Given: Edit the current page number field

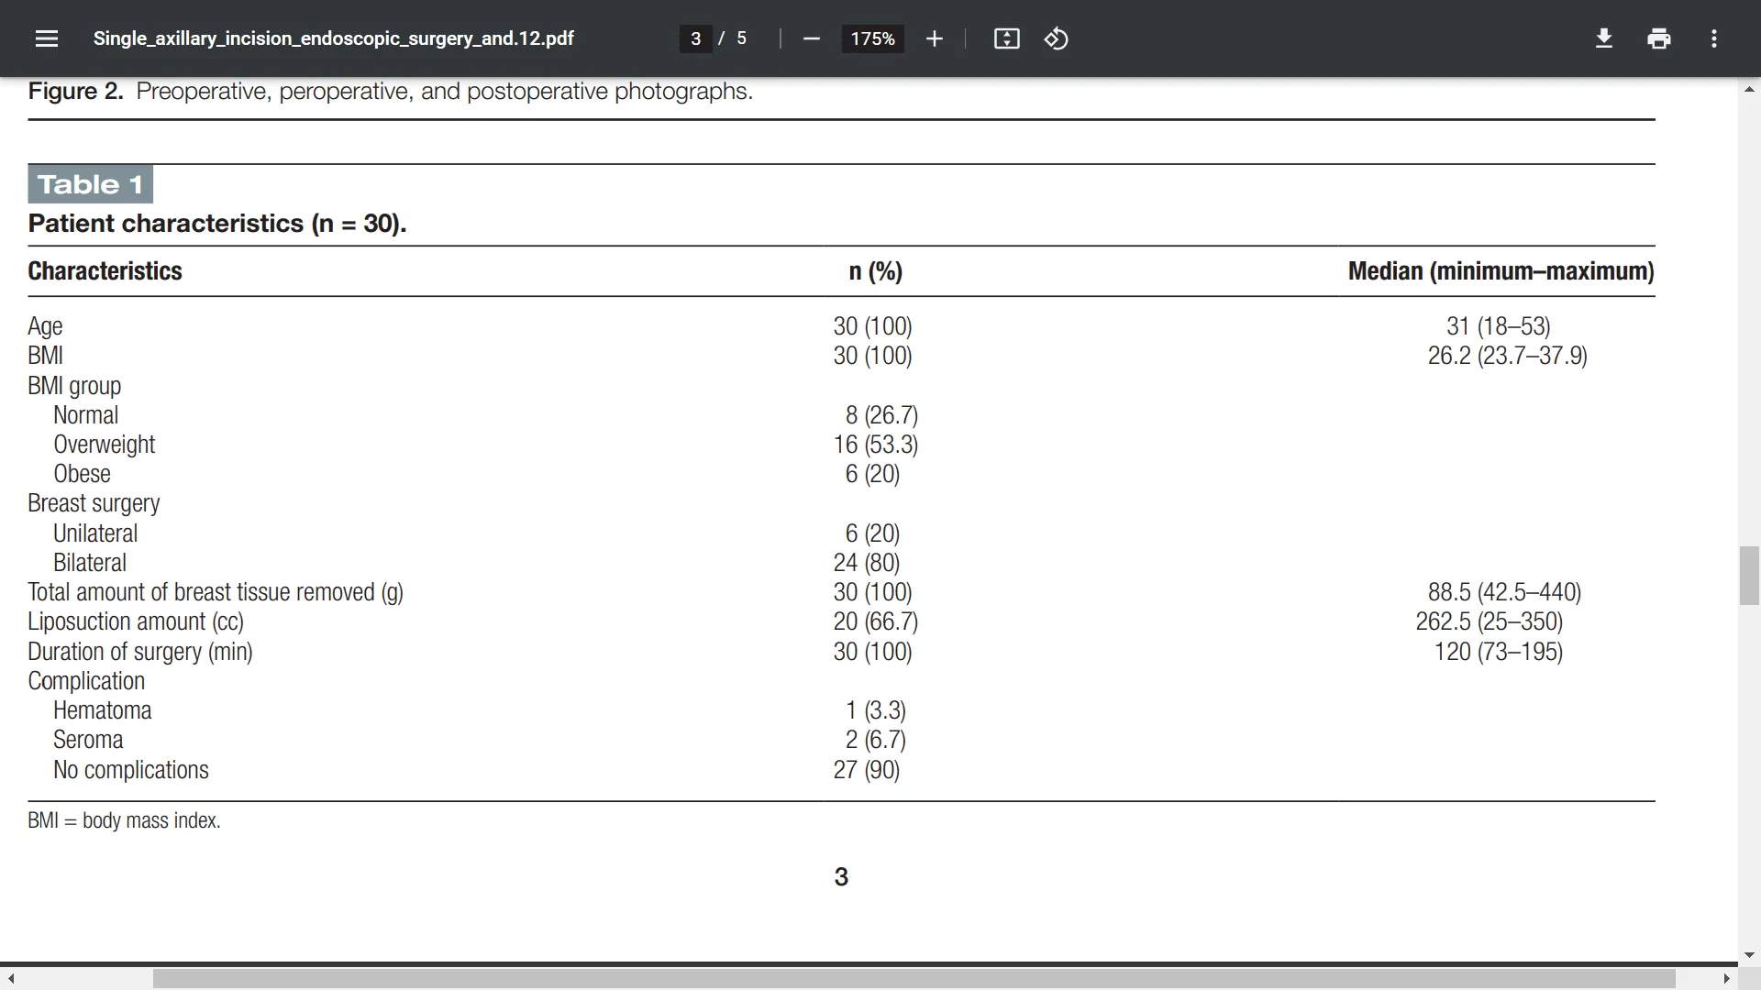Looking at the screenshot, I should 695,38.
